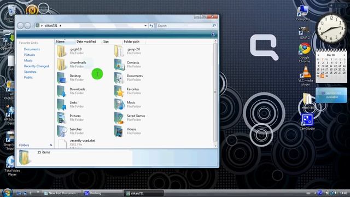Viewport: 350px width, 197px height.
Task: Open Total Video Player desktop shortcut
Action: [x=10, y=162]
